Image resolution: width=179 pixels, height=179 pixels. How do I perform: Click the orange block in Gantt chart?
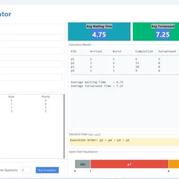pyautogui.click(x=174, y=164)
